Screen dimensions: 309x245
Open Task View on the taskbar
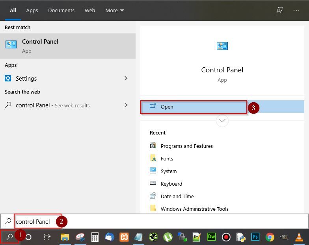[47, 237]
